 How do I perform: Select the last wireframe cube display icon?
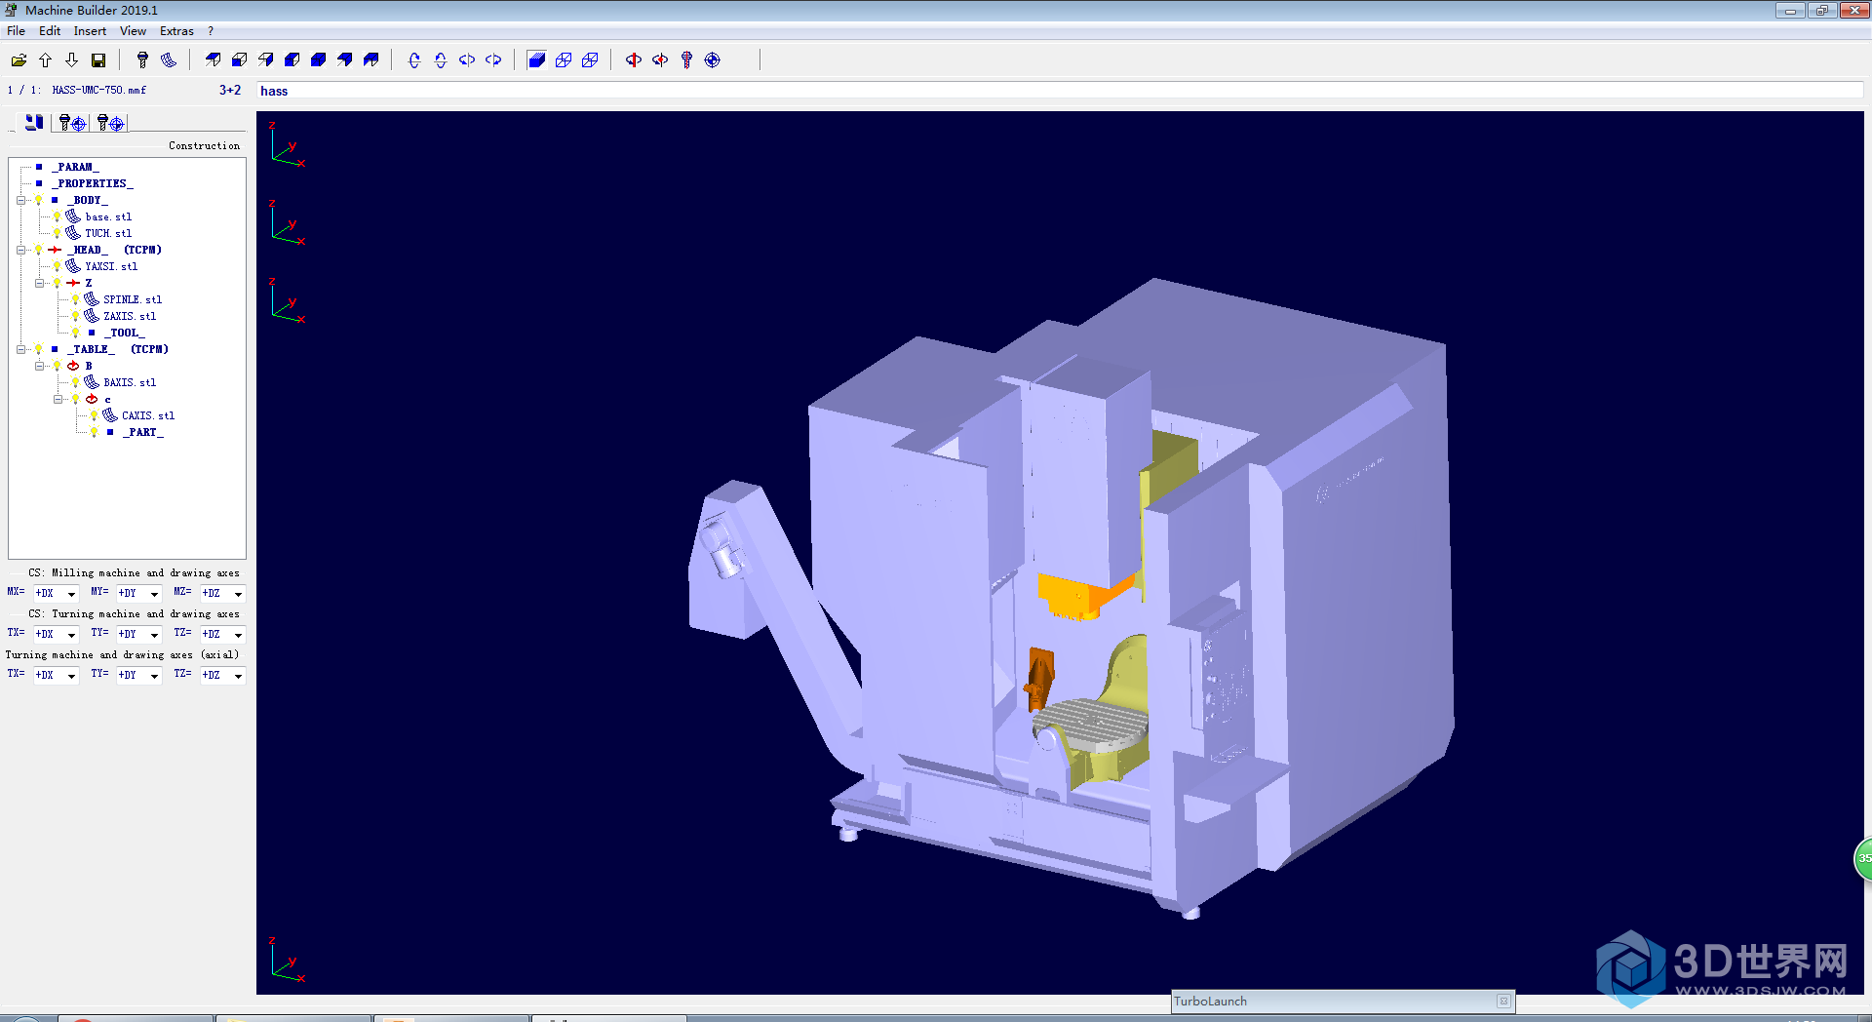(x=590, y=60)
